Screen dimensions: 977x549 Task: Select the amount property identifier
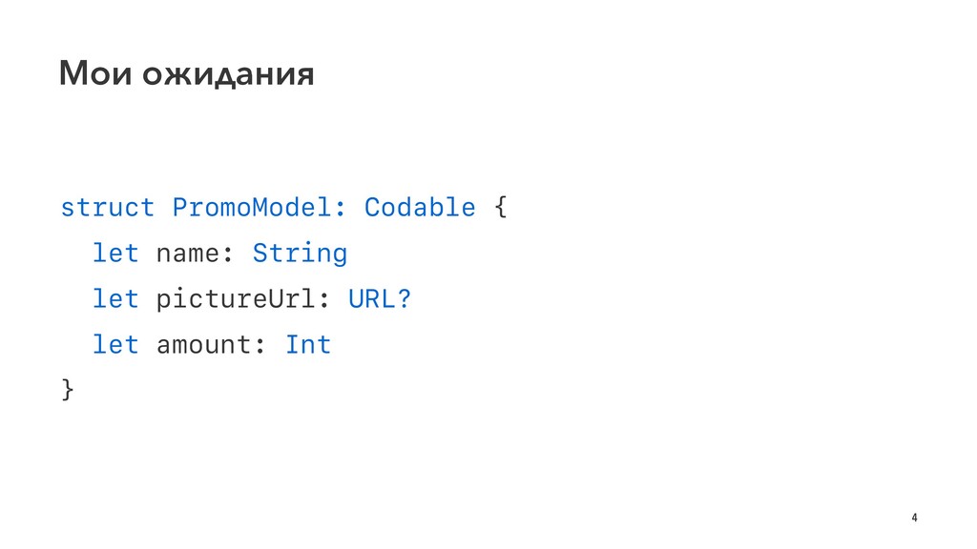pyautogui.click(x=203, y=345)
